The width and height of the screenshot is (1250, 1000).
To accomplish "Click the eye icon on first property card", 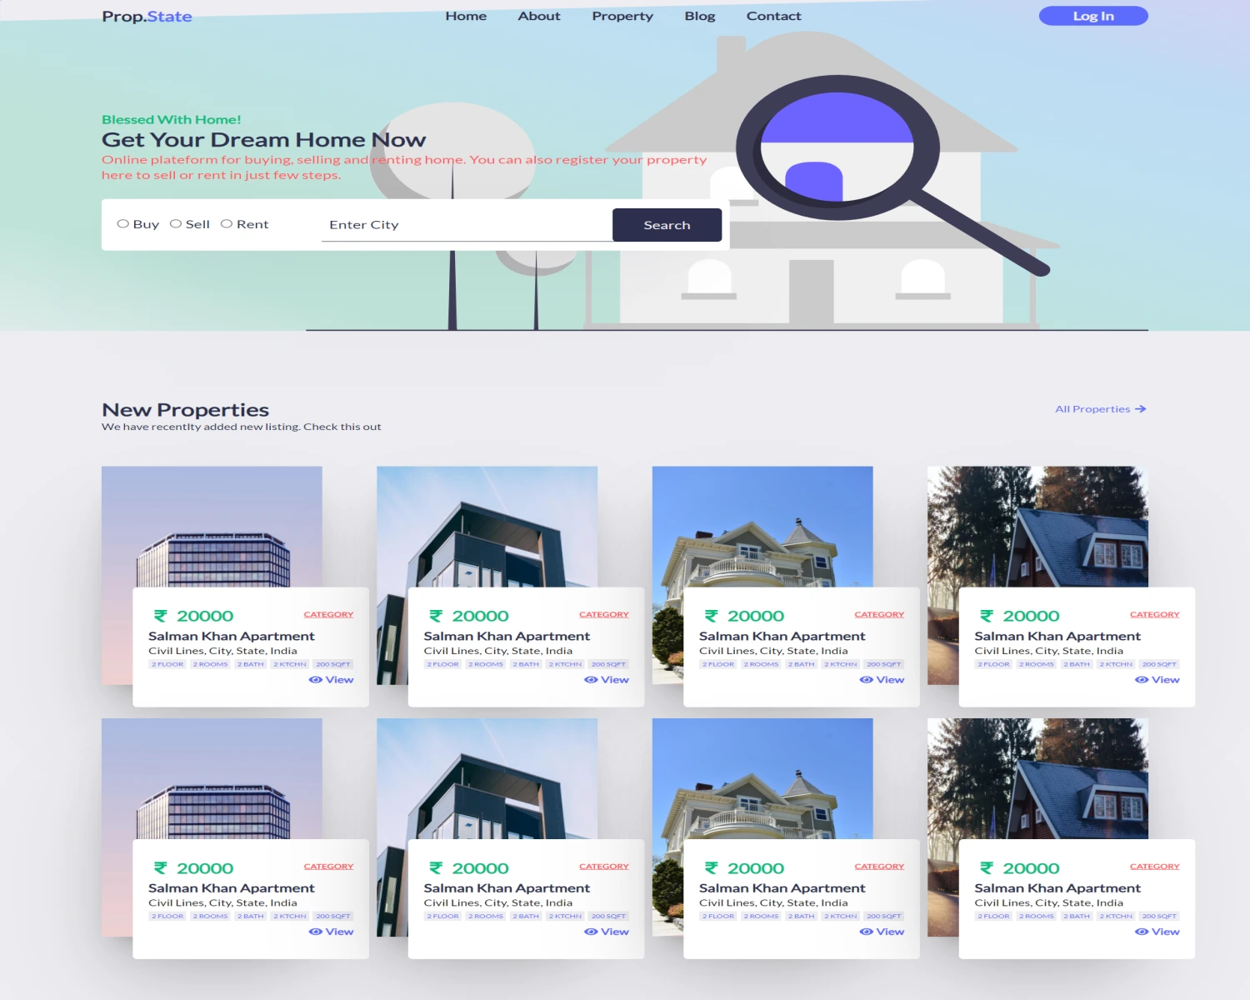I will (315, 680).
